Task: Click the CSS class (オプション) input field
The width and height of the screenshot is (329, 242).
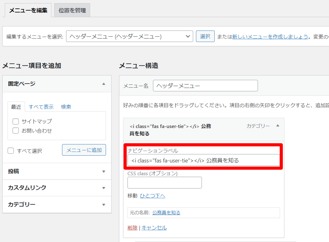Action: coord(165,182)
